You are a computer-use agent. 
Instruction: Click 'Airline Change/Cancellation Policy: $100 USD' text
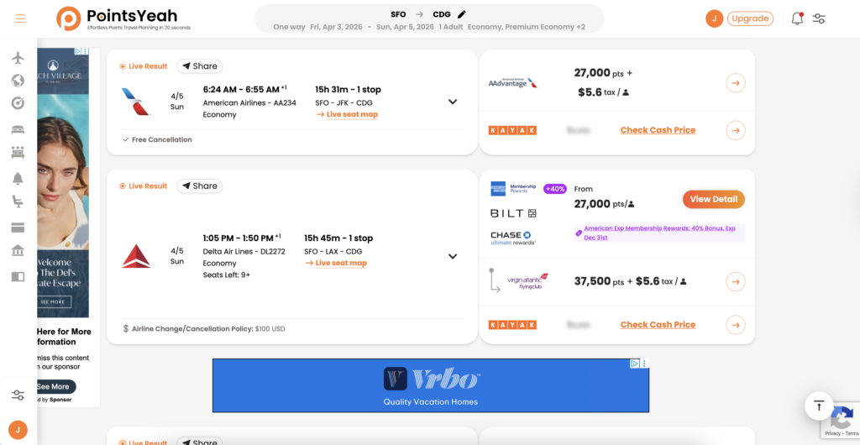coord(208,329)
